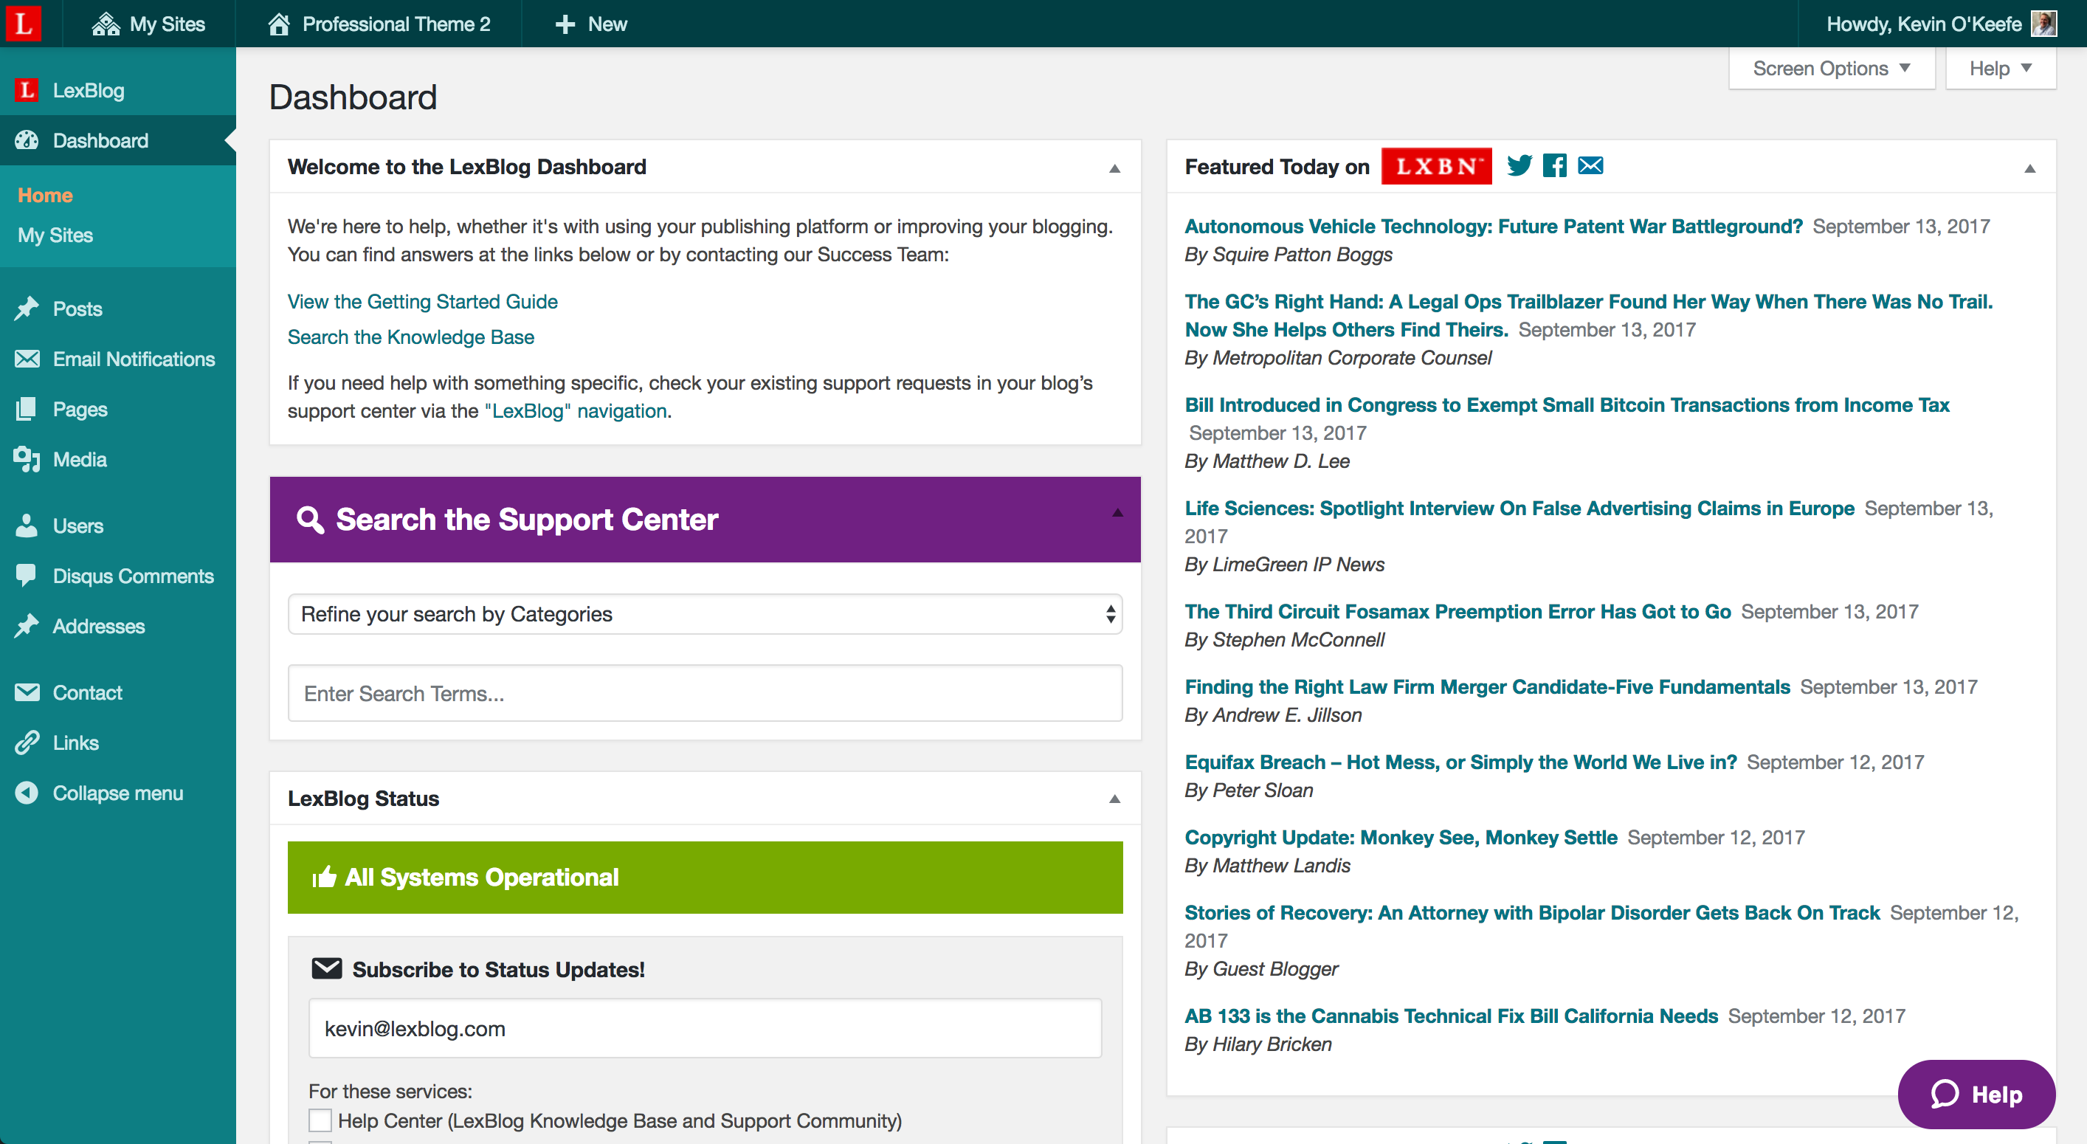The height and width of the screenshot is (1144, 2087).
Task: Open The GC's Right Hand article
Action: (x=1588, y=315)
